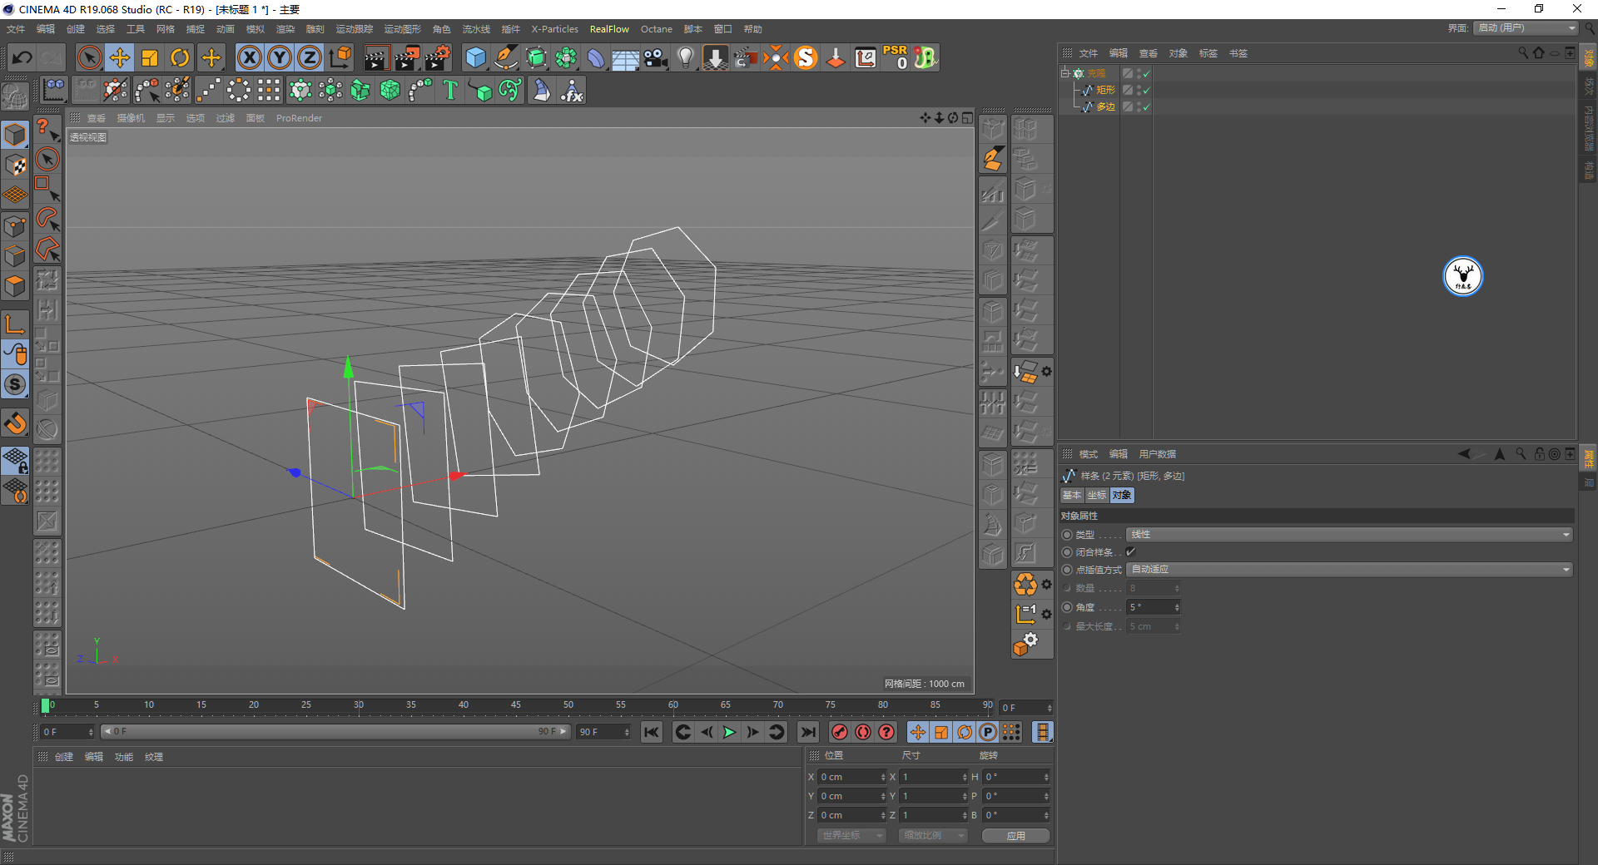The image size is (1598, 865).
Task: Click the 标签 menu in Object Manager
Action: 1208,53
